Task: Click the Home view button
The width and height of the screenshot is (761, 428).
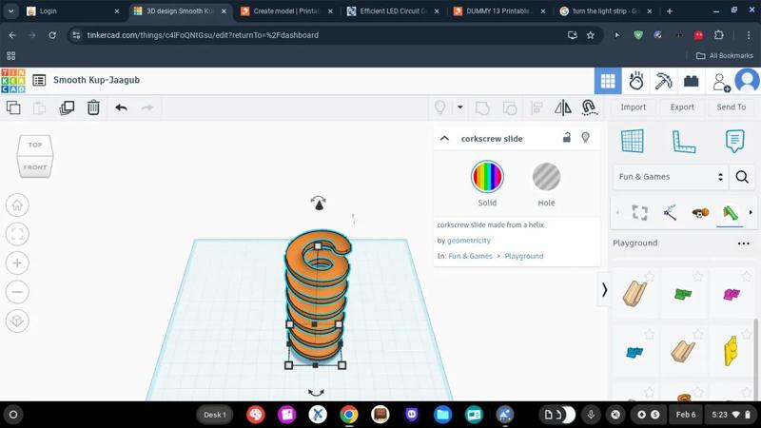Action: pos(17,205)
